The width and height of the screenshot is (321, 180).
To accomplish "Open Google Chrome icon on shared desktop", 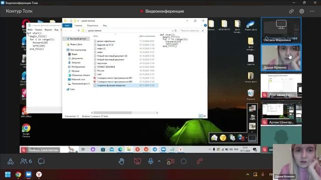I will (26, 130).
